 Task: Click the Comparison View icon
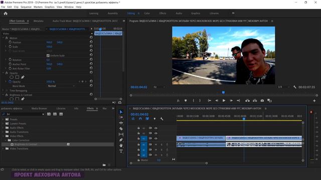pos(269,100)
